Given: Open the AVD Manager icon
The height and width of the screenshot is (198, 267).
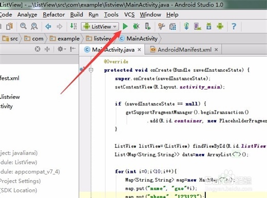Looking at the screenshot, I should (198, 27).
